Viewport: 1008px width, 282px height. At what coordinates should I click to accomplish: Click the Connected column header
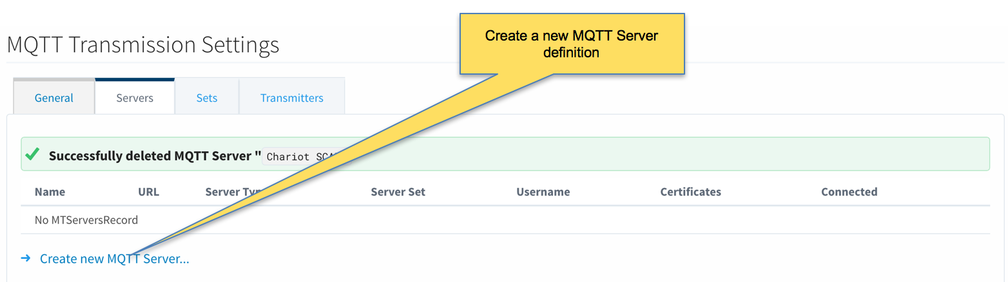point(849,192)
